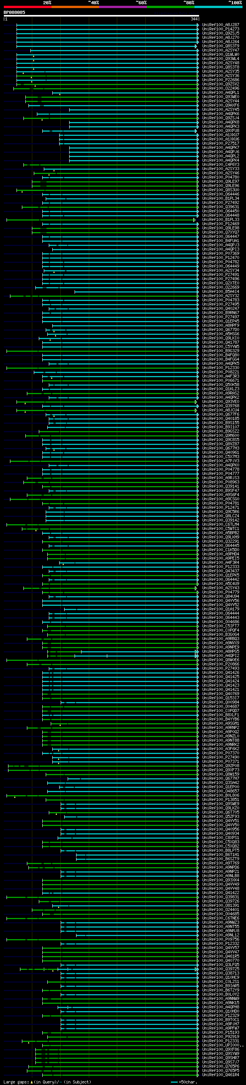Click the BP088085 query label
246x1085 pixels.
(14, 13)
